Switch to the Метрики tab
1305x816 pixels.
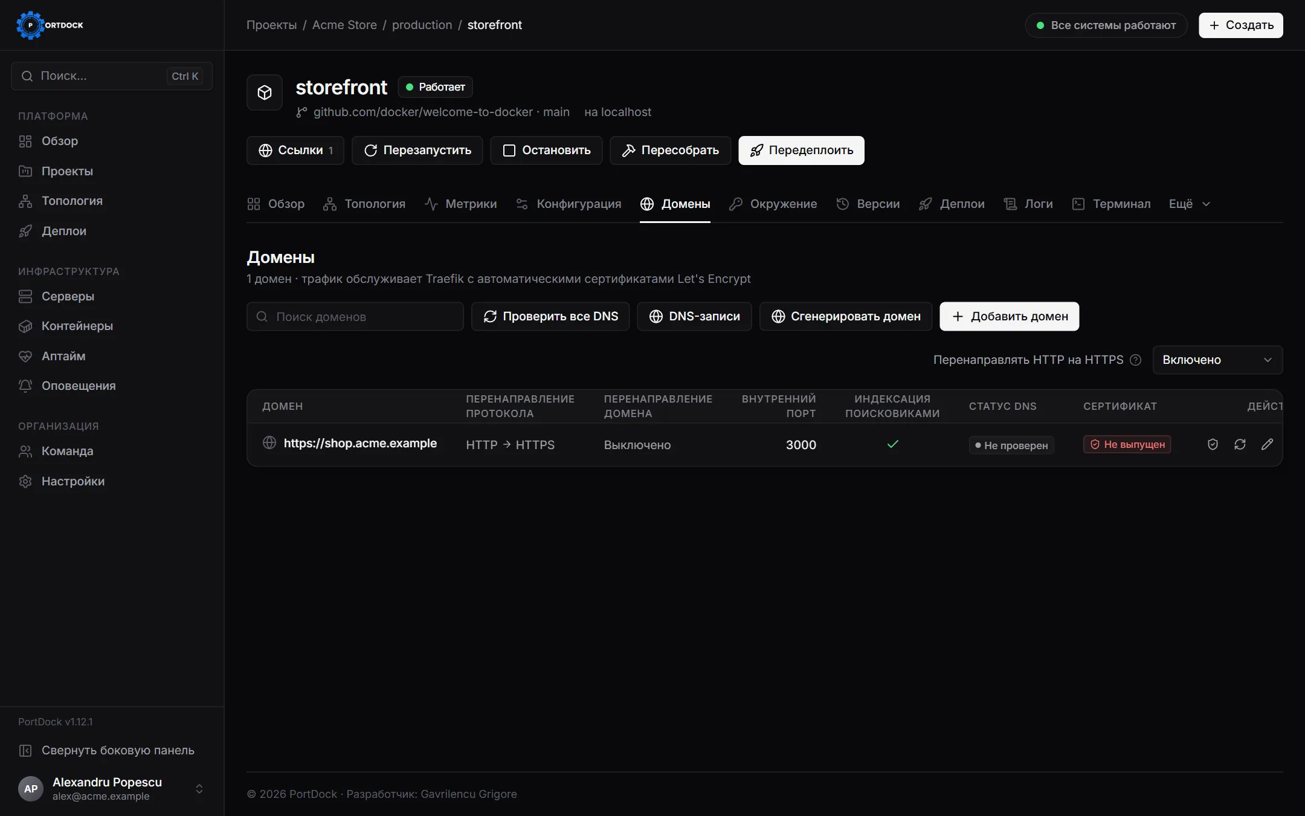point(460,204)
